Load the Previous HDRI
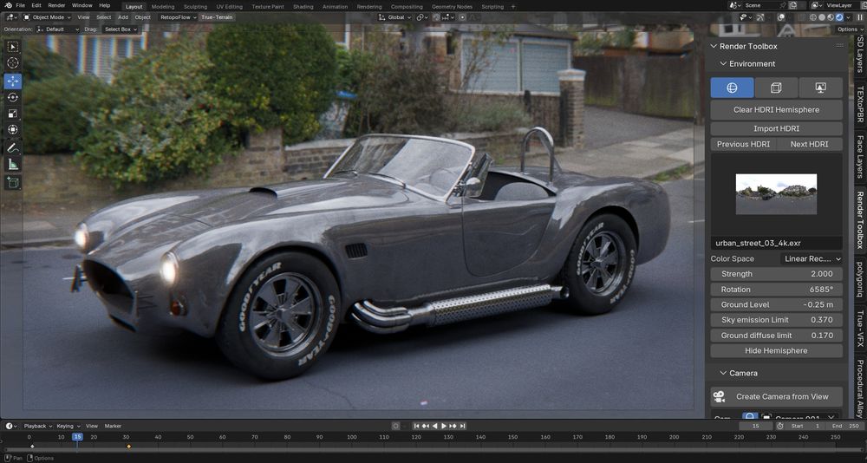Screen dimensions: 867x463 pyautogui.click(x=743, y=144)
